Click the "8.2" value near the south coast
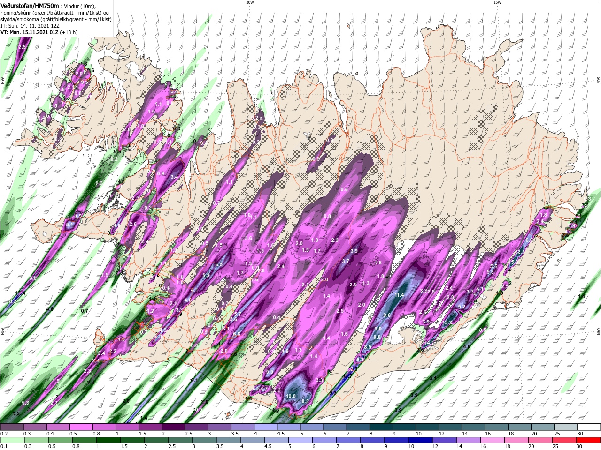Image resolution: width=601 pixels, height=450 pixels. 305,401
